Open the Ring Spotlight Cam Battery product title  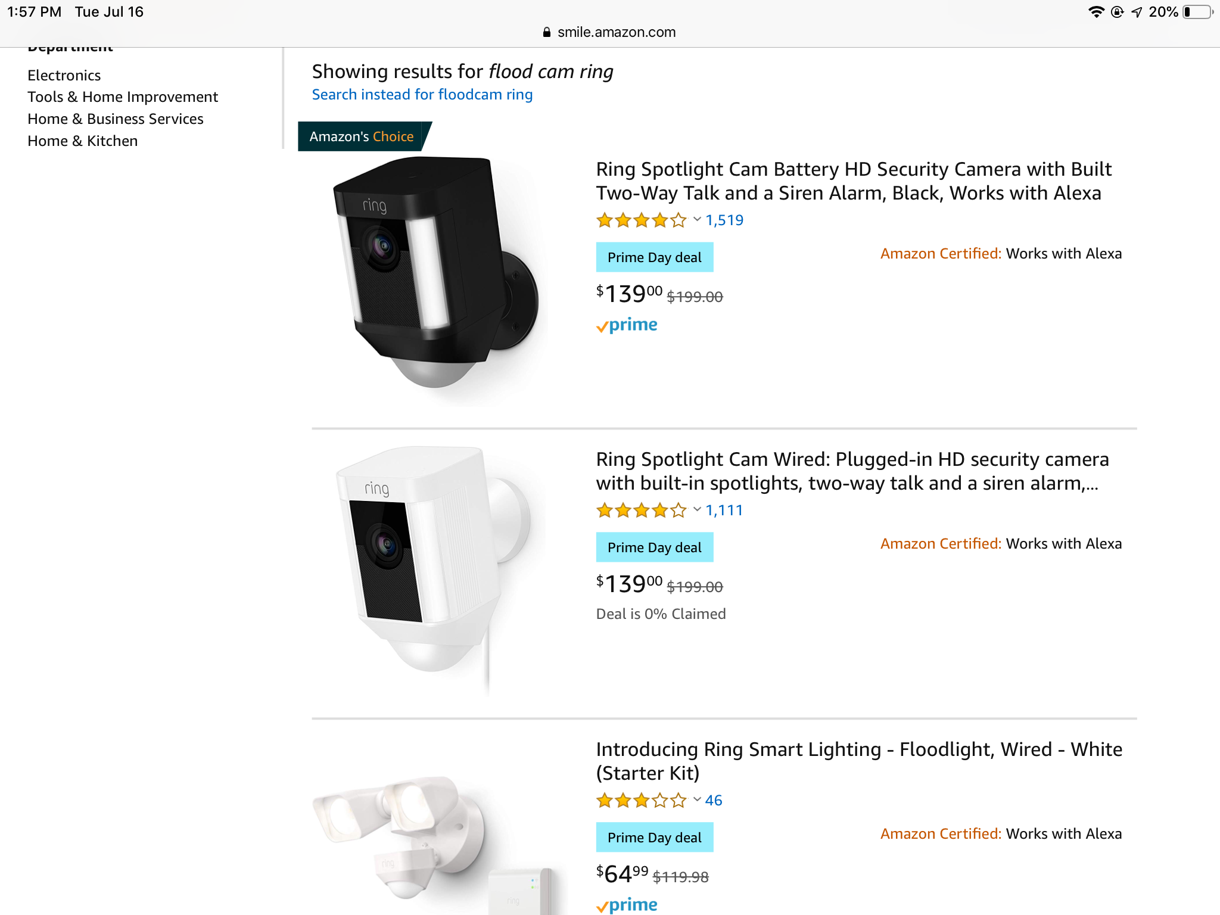854,181
